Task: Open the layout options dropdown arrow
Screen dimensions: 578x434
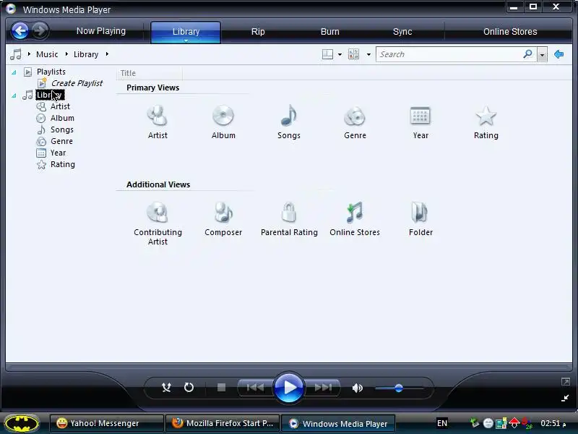Action: tap(340, 55)
